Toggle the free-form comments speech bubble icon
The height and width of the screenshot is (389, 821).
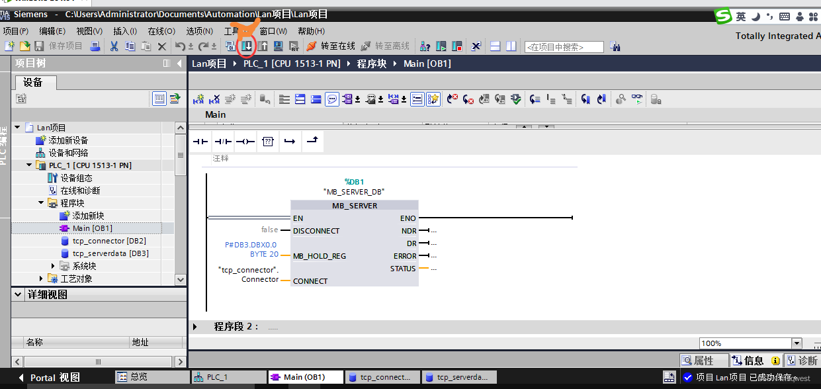click(331, 99)
